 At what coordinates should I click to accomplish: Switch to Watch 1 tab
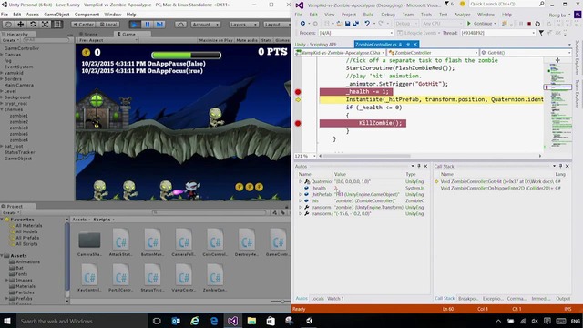tap(335, 299)
